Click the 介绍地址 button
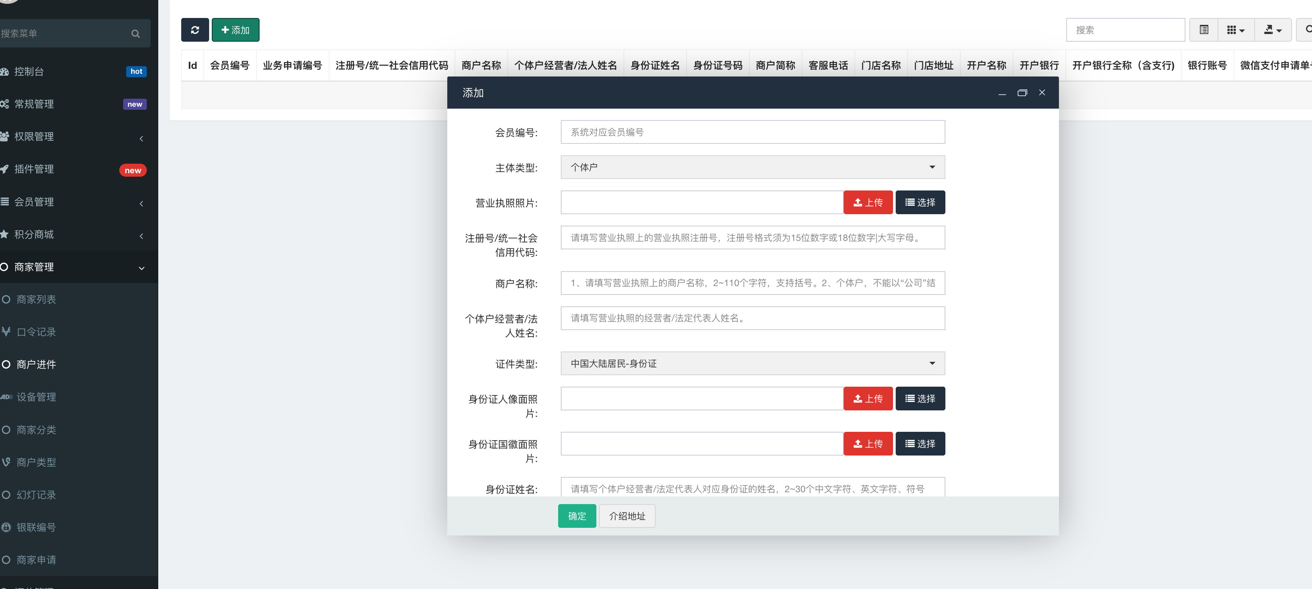 [x=627, y=516]
